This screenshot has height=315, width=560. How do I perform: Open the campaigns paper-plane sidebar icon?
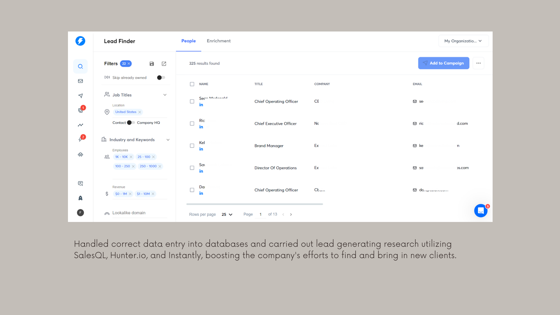80,96
